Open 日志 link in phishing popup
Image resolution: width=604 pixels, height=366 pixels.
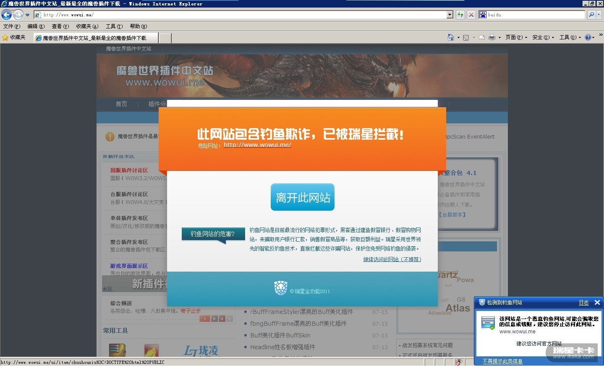click(584, 303)
